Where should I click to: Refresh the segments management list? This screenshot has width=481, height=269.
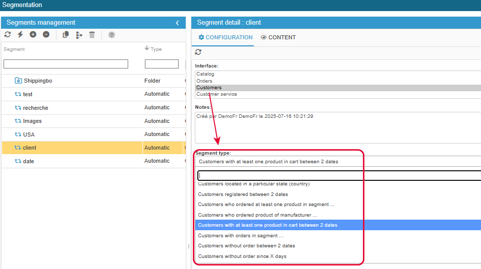tap(8, 35)
